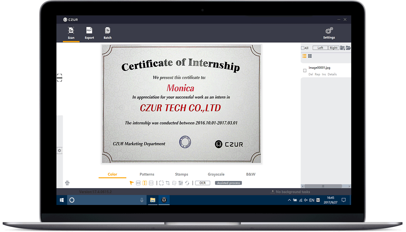The width and height of the screenshot is (406, 232).
Task: Click the page flatten/deskew icon
Action: (x=174, y=183)
